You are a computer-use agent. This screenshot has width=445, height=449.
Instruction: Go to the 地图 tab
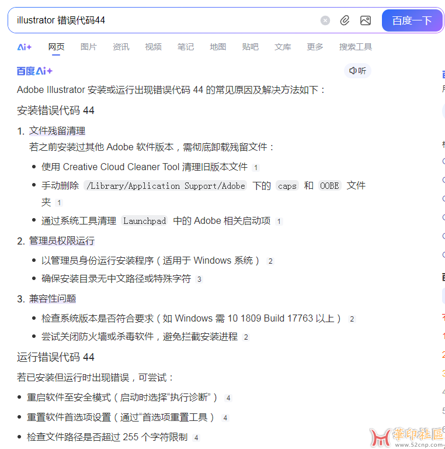tap(218, 47)
